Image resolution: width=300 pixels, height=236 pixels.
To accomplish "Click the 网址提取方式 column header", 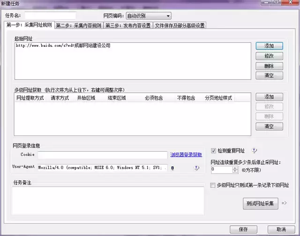I will pos(30,98).
